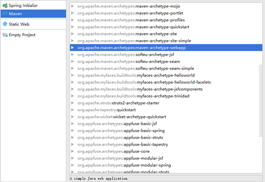Expand selected maven-archetype-webapp arrow
Image resolution: width=265 pixels, height=182 pixels.
tap(73, 48)
